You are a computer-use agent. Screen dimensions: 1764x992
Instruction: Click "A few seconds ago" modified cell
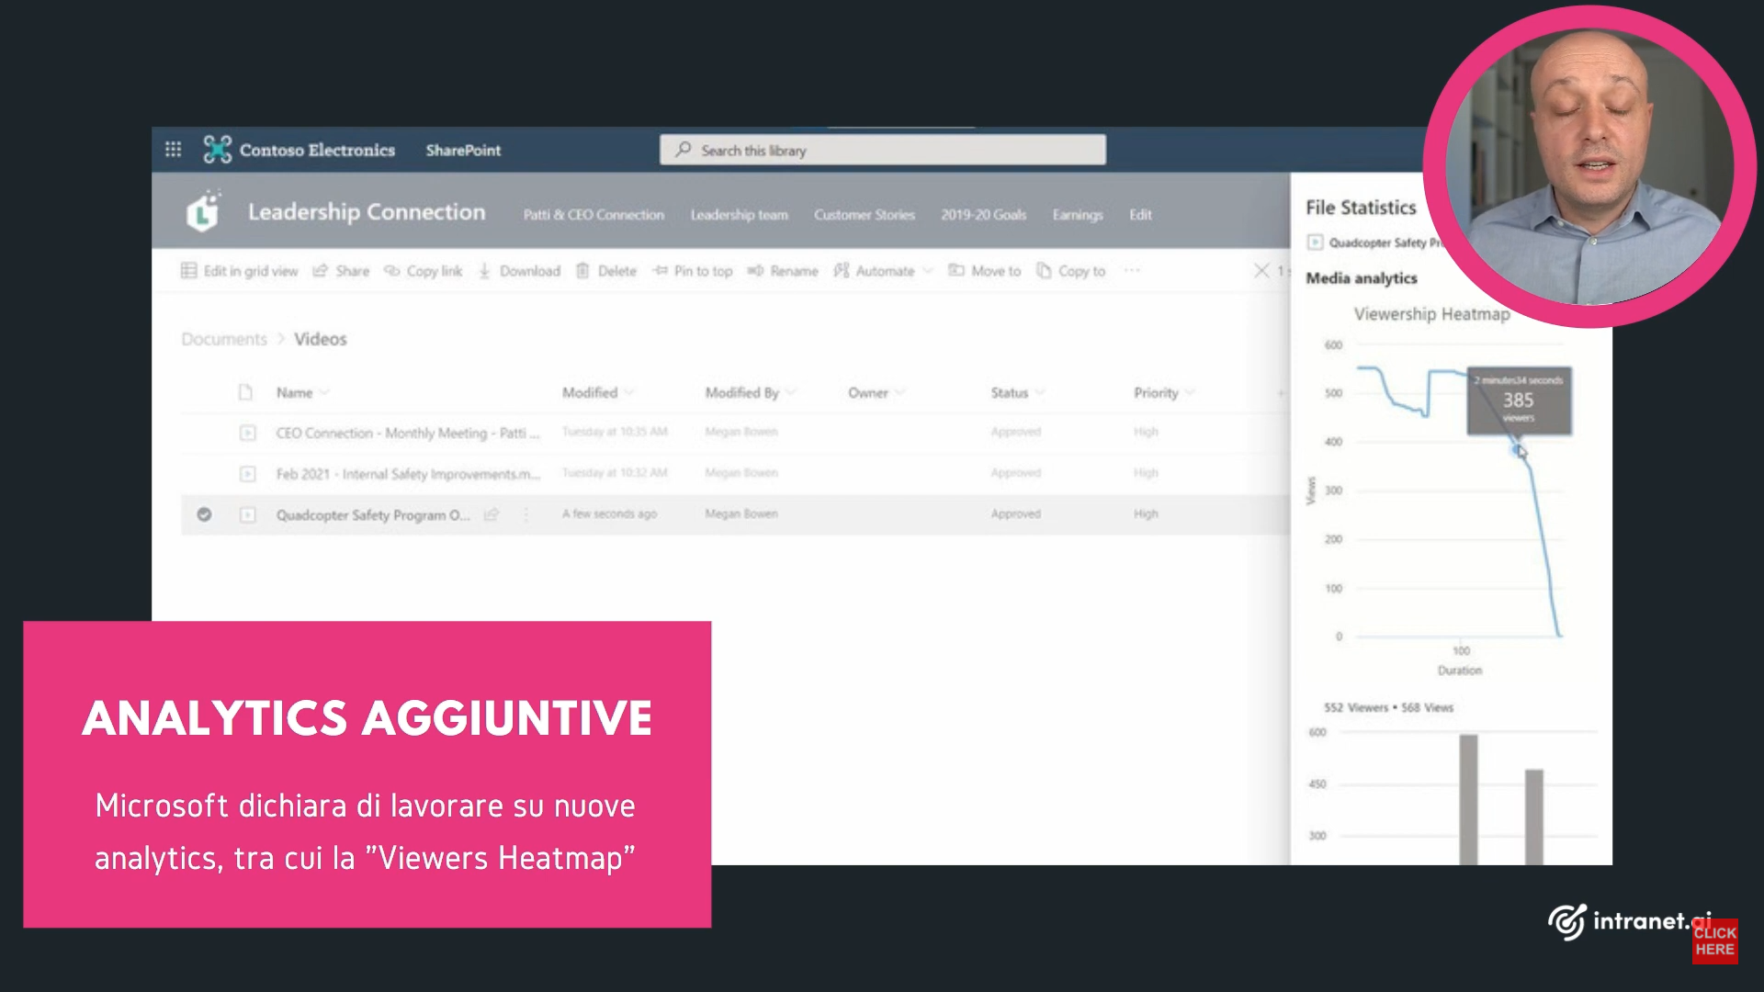[x=609, y=514]
